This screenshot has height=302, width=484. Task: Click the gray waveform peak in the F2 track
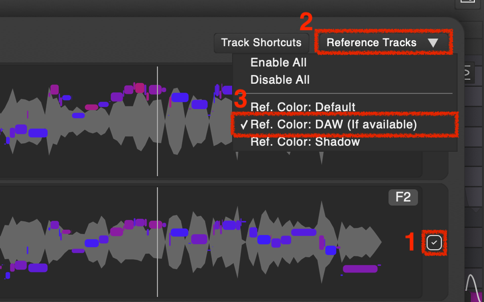pos(320,213)
